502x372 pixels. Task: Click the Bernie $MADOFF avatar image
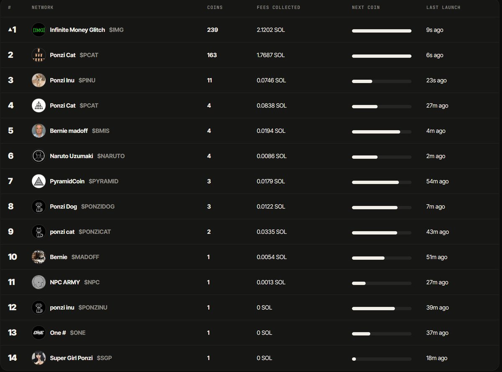38,257
